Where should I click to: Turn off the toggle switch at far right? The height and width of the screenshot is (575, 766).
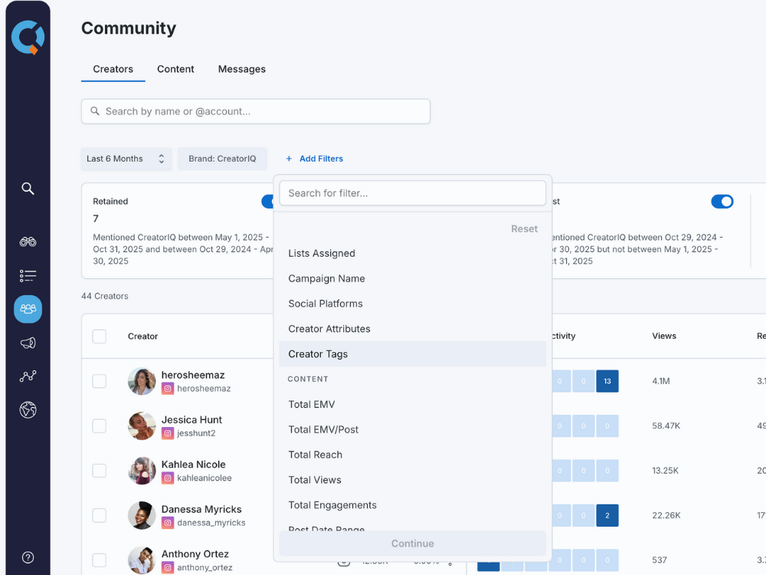[x=722, y=202]
